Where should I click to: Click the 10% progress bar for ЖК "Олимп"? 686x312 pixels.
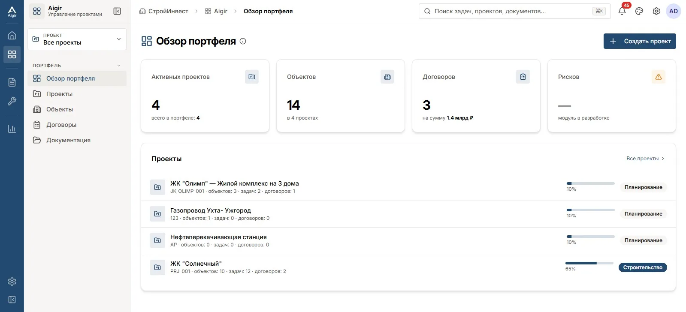pos(591,183)
